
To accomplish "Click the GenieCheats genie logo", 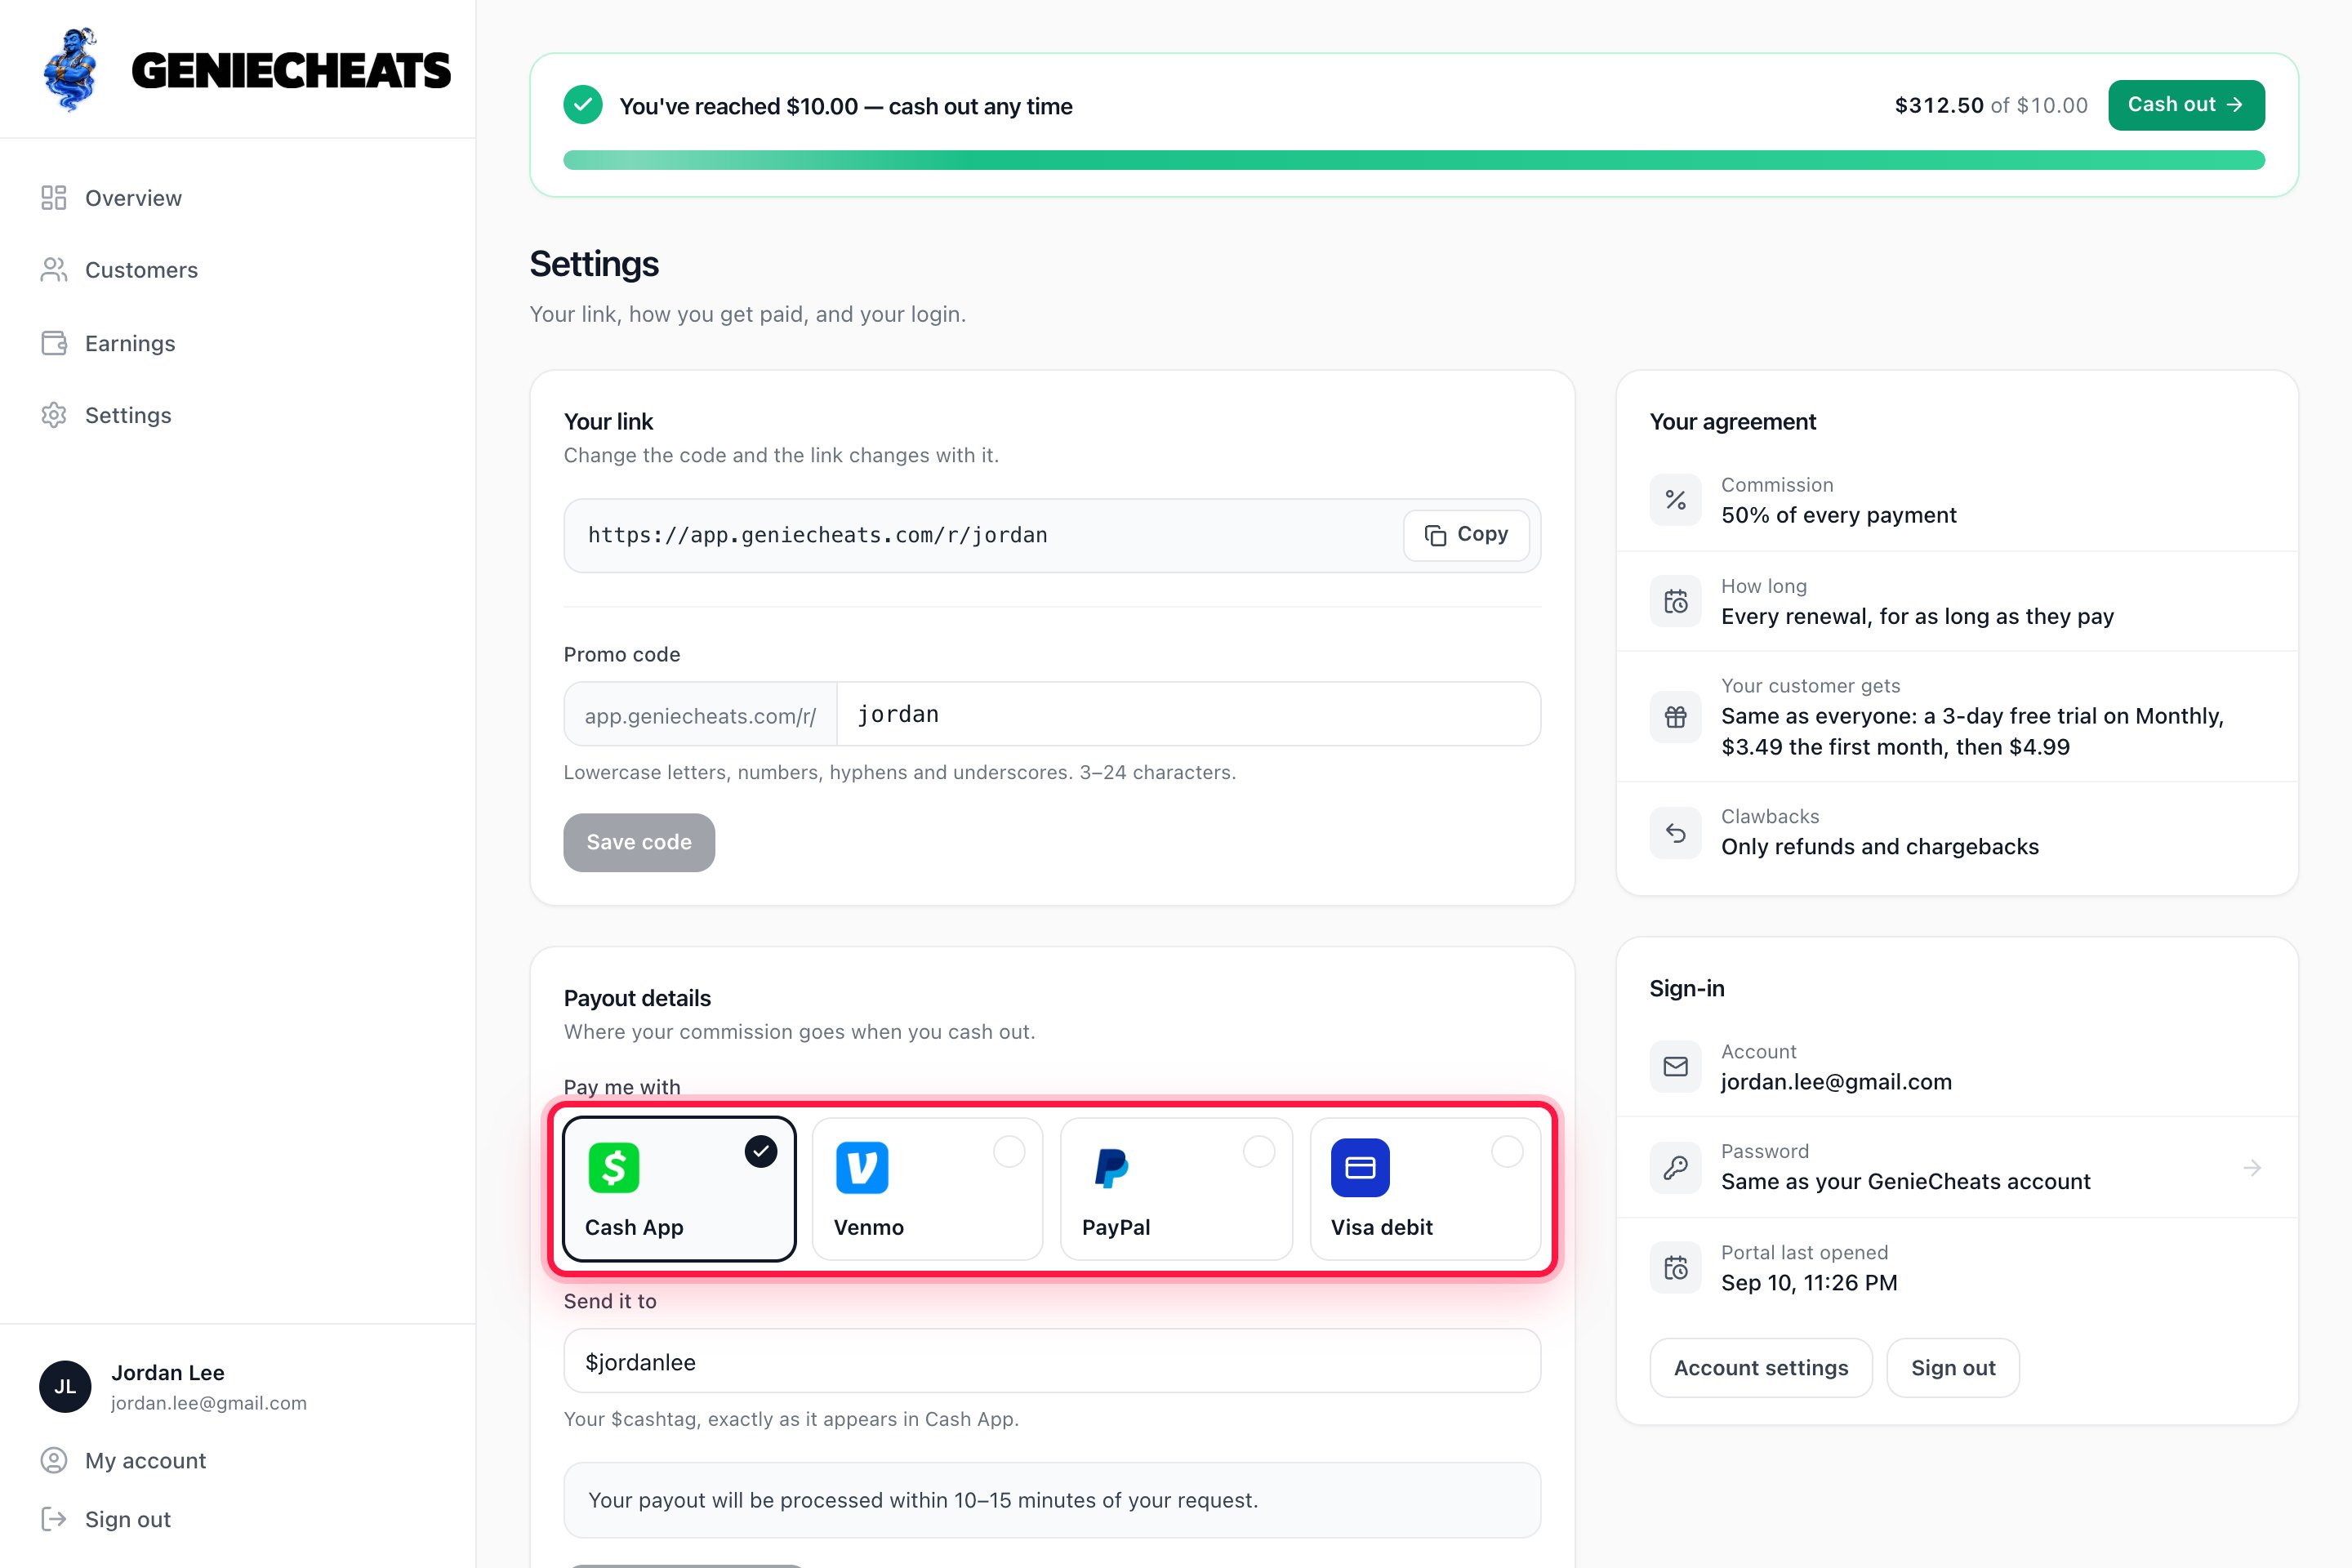I will click(x=71, y=69).
